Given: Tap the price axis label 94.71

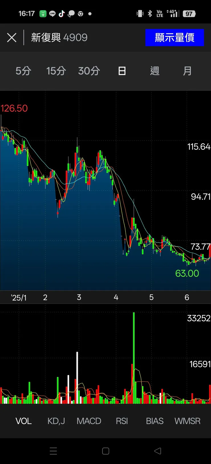Looking at the screenshot, I should pos(200,196).
